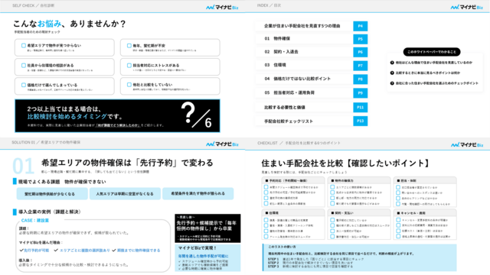Click bullet icon beside 比較するときに line
Image resolution: width=490 pixels, height=275 pixels.
click(392, 73)
